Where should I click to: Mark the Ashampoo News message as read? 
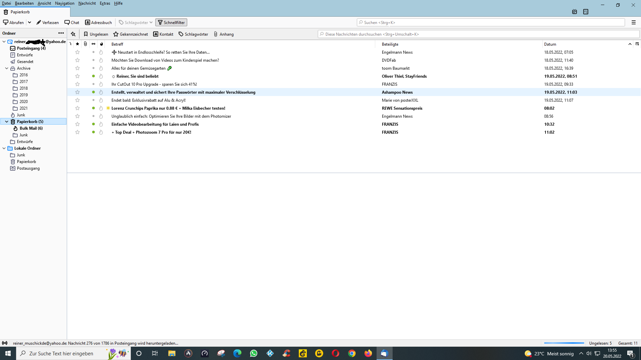[93, 92]
